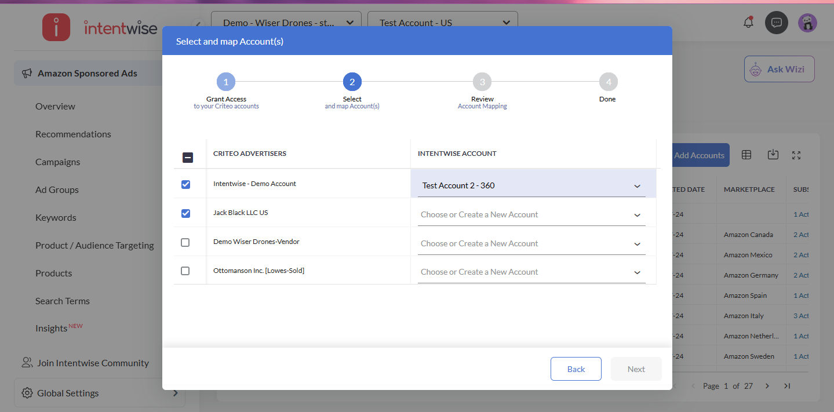Viewport: 834px width, 412px height.
Task: Click the Intentwise logo icon
Action: point(56,27)
